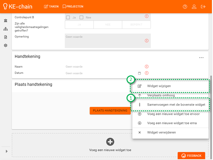Open the user profile icon
Viewport: 213px width, 160px height.
[194, 7]
